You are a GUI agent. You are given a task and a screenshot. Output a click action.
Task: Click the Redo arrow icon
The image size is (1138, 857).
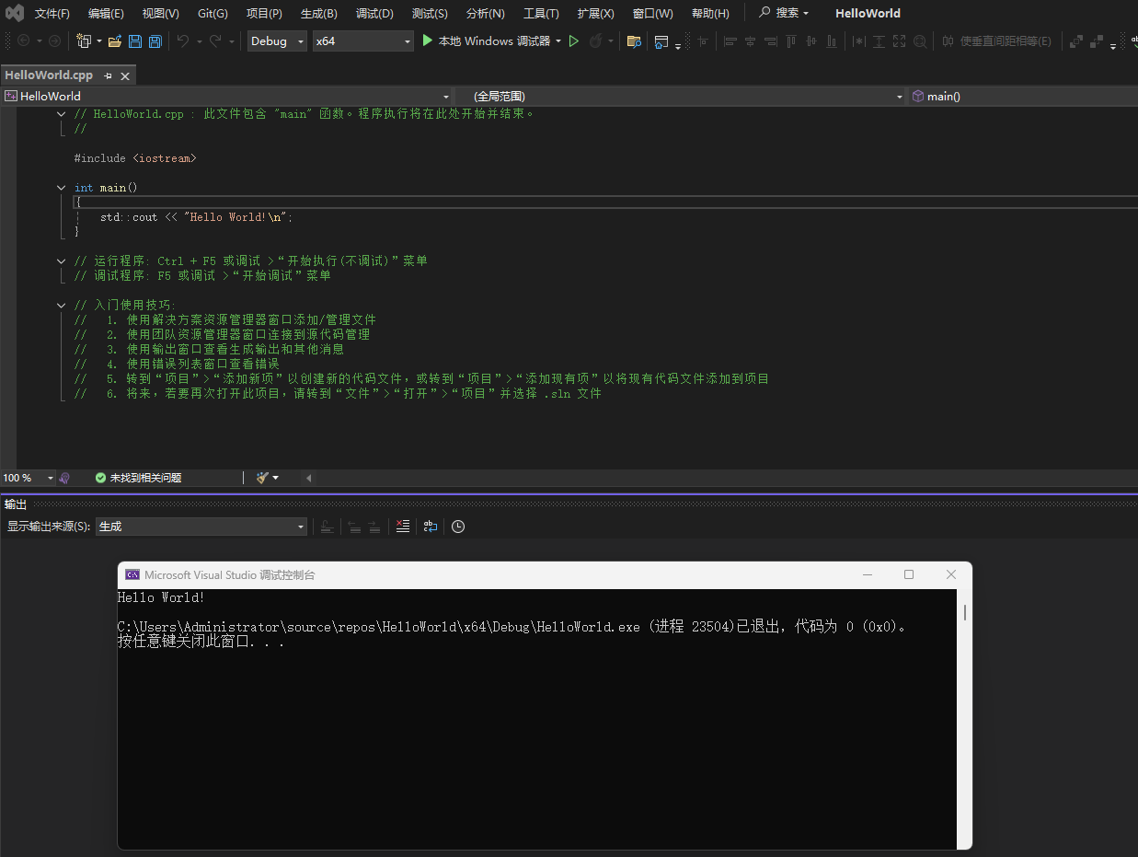[x=215, y=41]
